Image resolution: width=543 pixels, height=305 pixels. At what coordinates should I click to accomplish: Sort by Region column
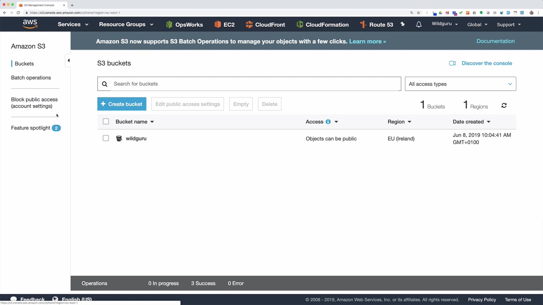tap(399, 122)
